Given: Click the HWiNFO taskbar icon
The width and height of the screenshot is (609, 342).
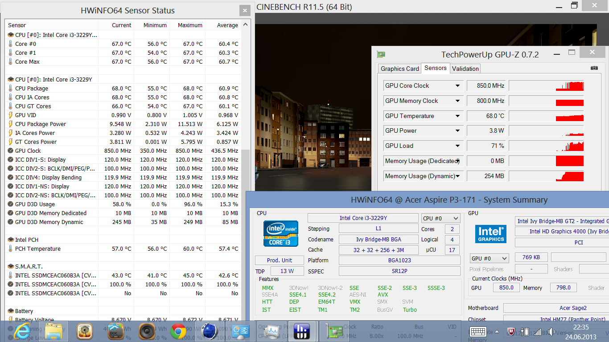Looking at the screenshot, I should [303, 331].
